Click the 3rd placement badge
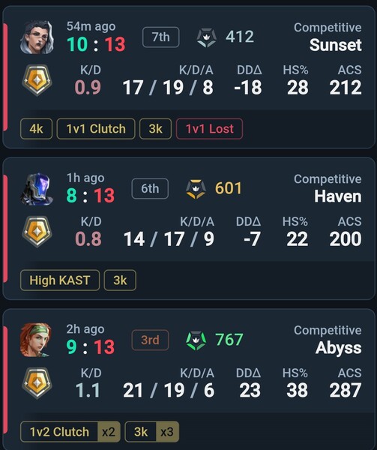377x450 pixels. pos(150,340)
